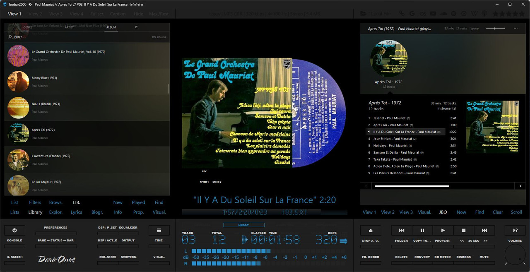This screenshot has width=530, height=272.
Task: Click the star rating in top bar
Action: coord(509,14)
